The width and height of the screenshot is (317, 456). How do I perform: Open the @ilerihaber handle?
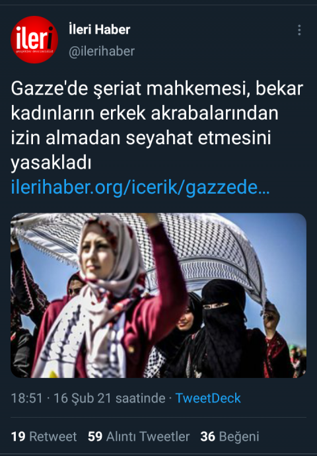[102, 51]
